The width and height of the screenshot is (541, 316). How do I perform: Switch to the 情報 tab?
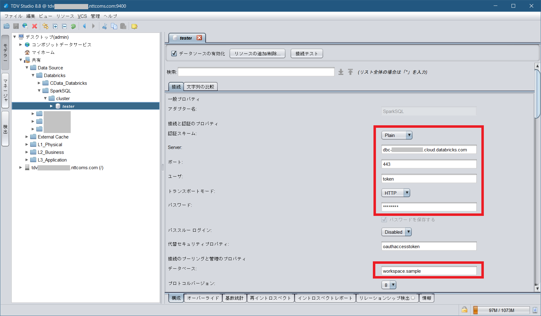tap(427, 298)
